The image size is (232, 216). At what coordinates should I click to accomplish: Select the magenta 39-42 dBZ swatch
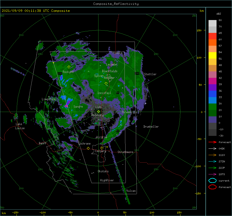[x=212, y=81]
